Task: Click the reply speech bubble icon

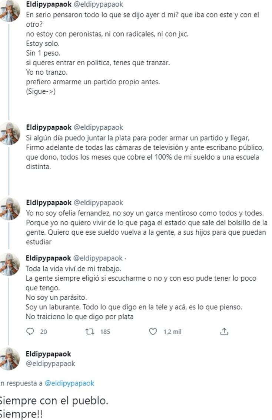Action: pos(30,332)
